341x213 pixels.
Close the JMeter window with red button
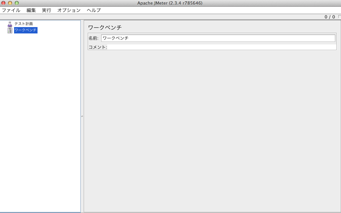(x=3, y=3)
